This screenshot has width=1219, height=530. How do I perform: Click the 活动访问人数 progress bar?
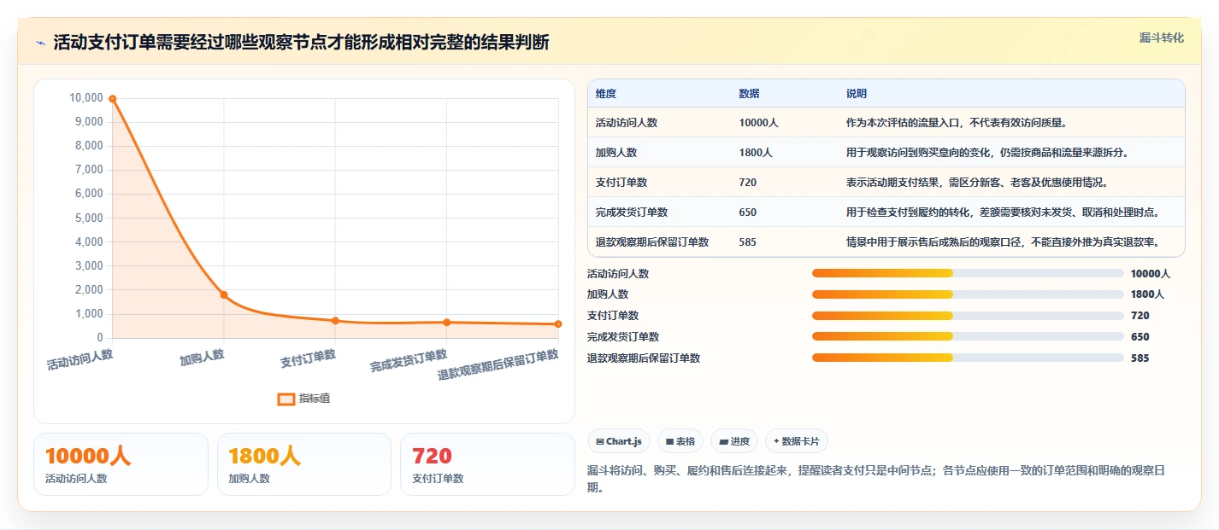point(968,273)
